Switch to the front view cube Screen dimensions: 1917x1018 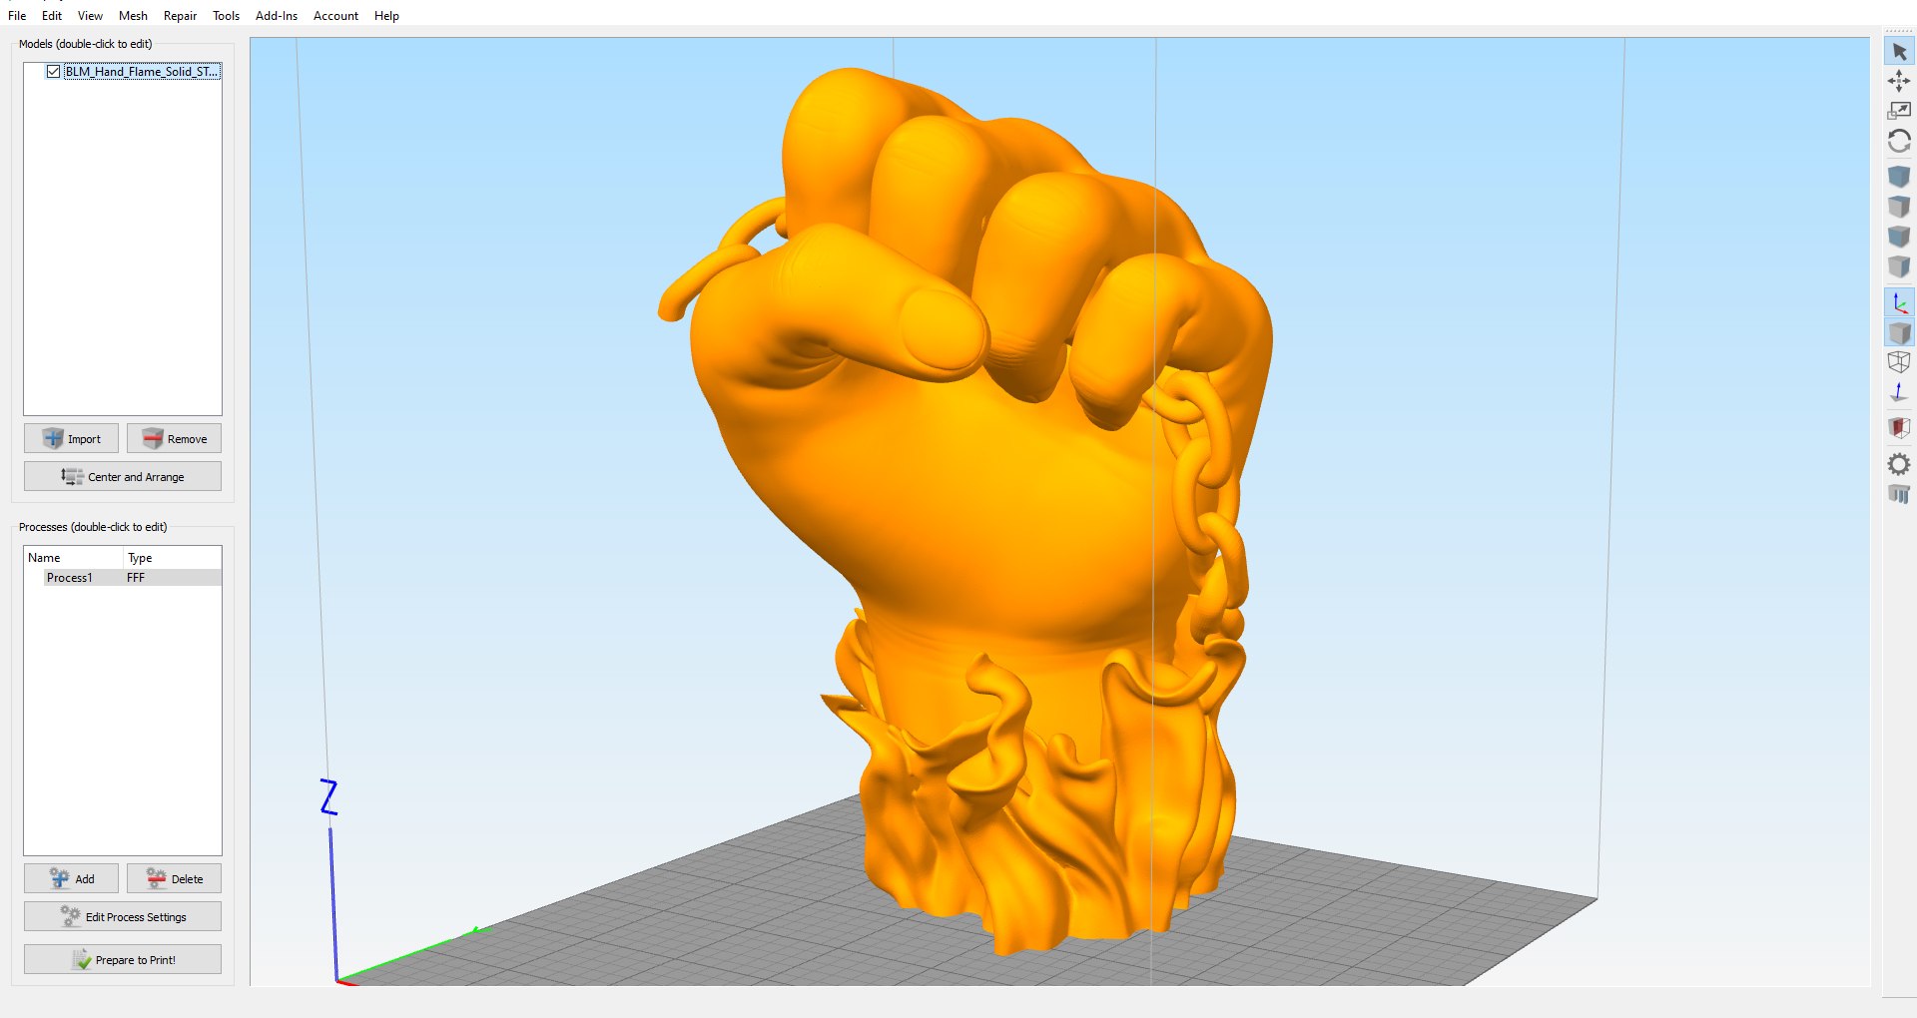pyautogui.click(x=1899, y=237)
